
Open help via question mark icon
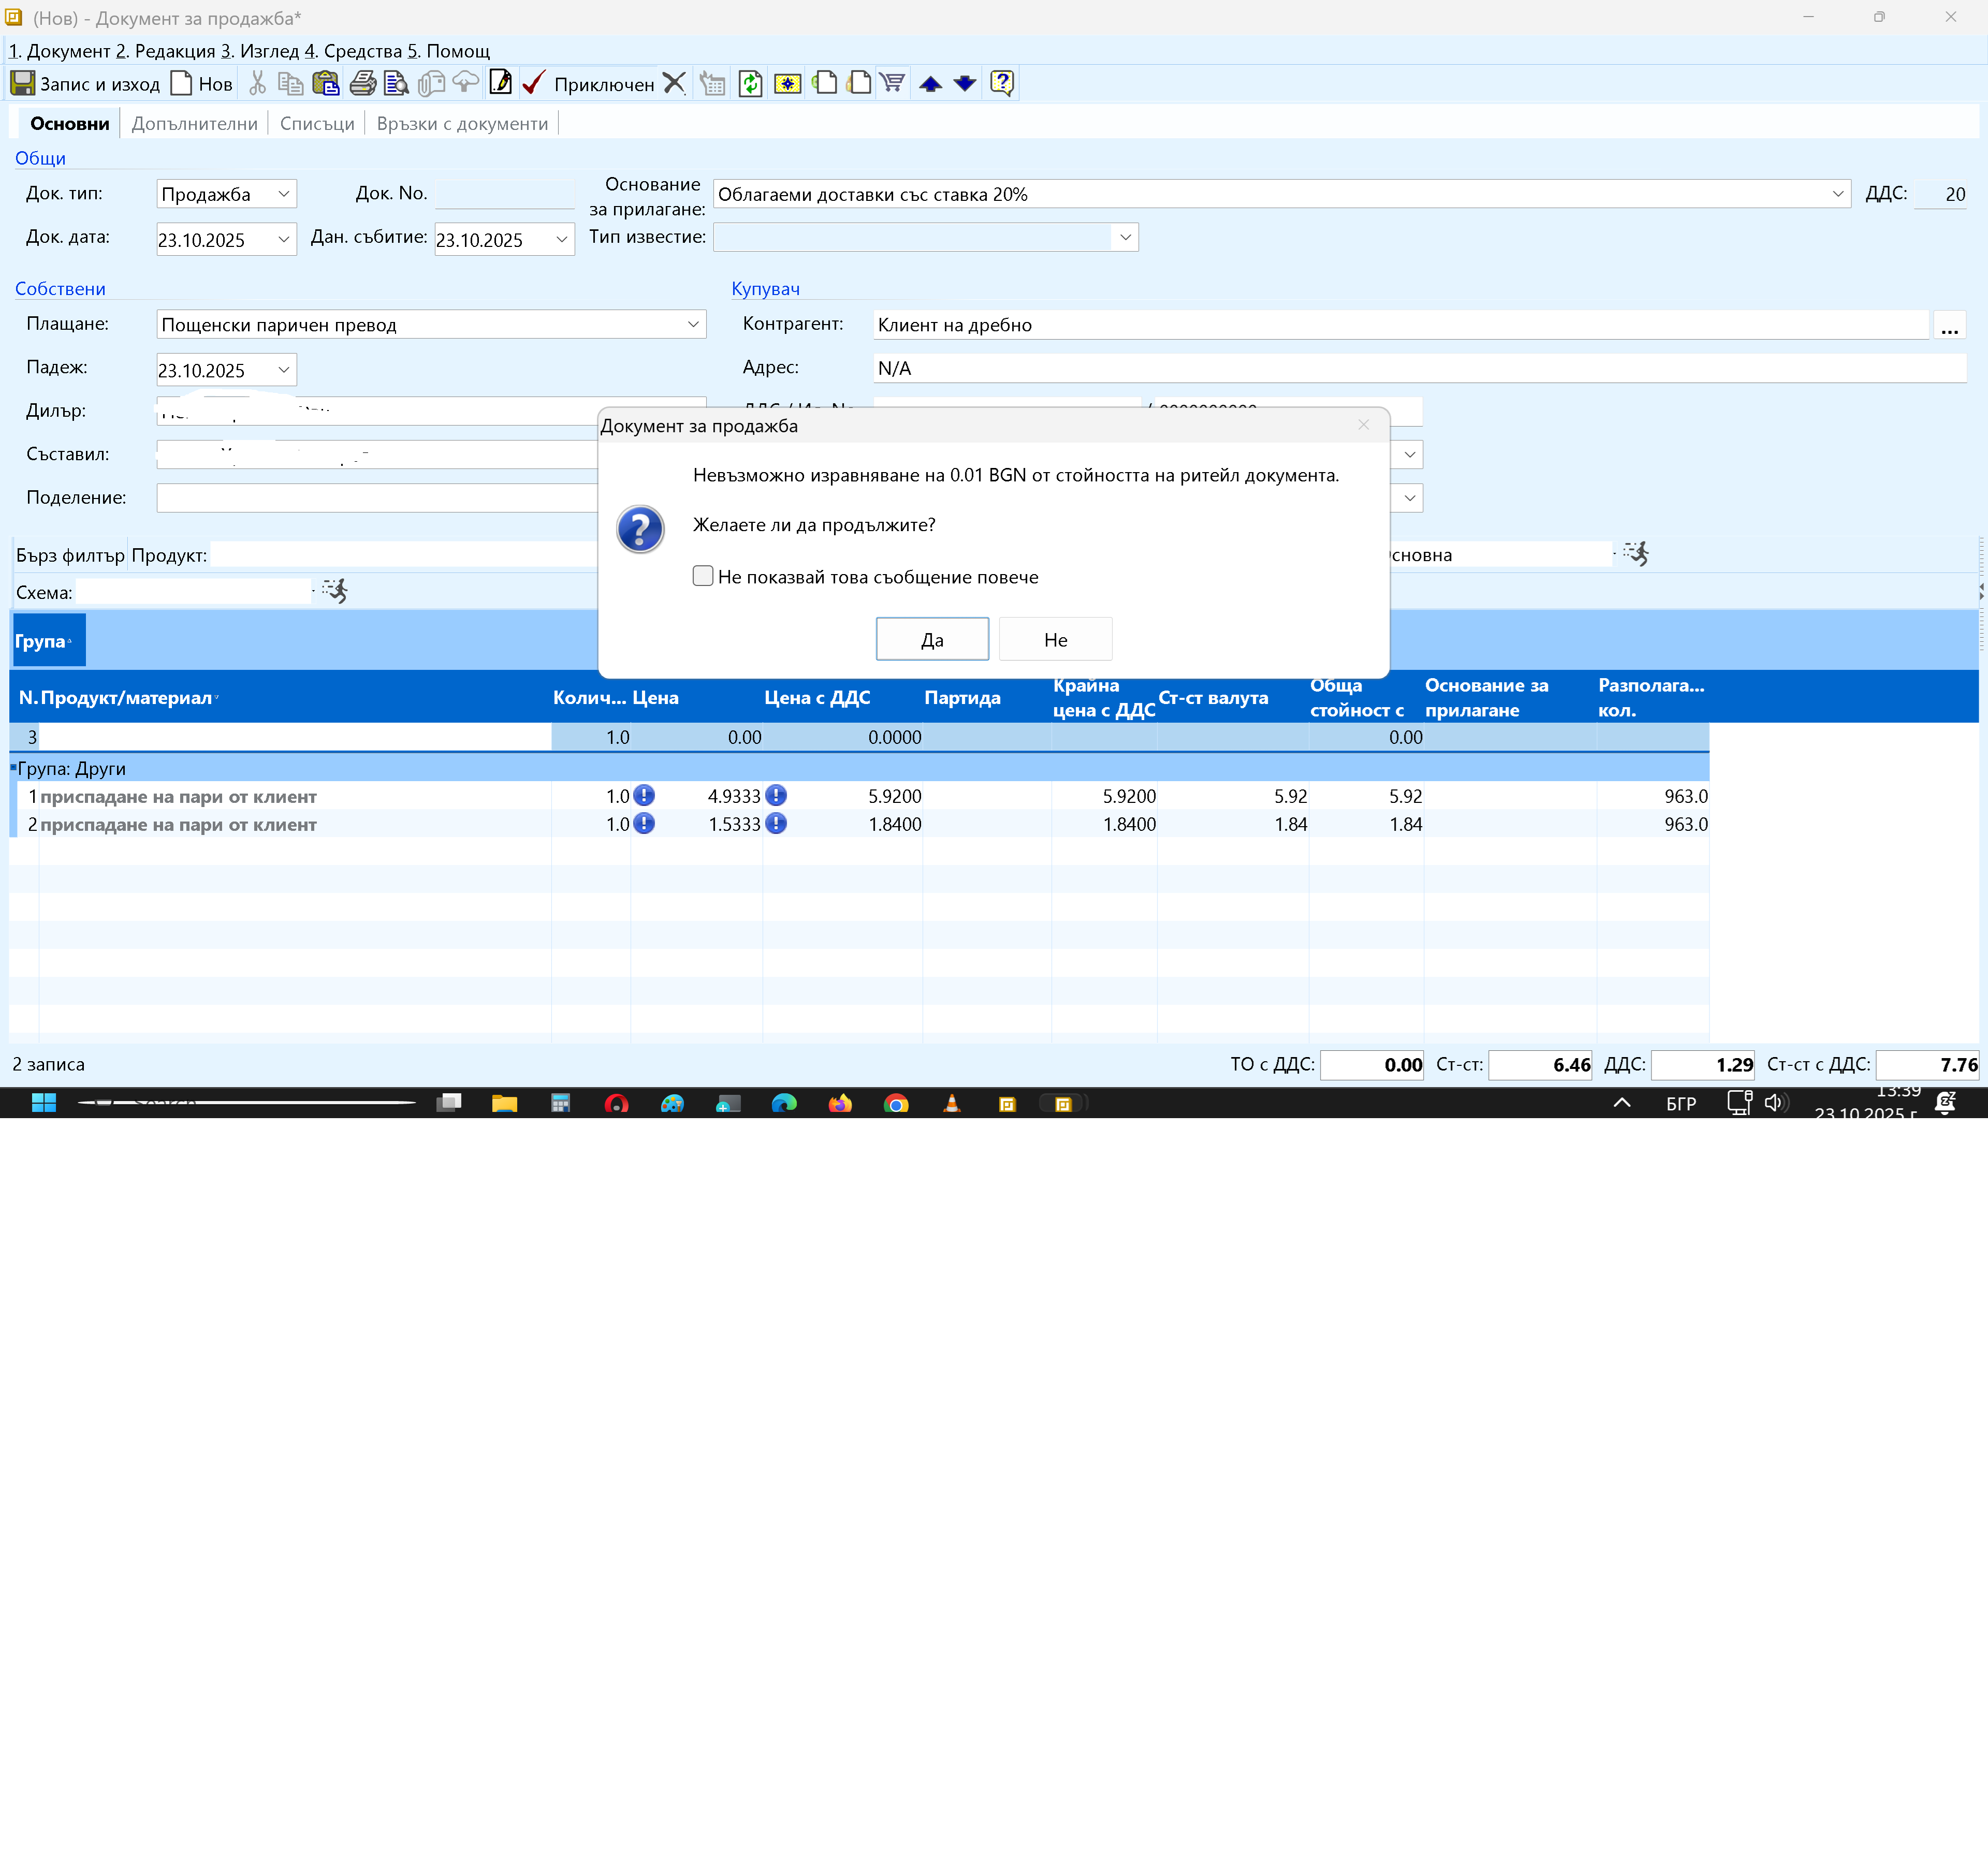[x=1001, y=83]
